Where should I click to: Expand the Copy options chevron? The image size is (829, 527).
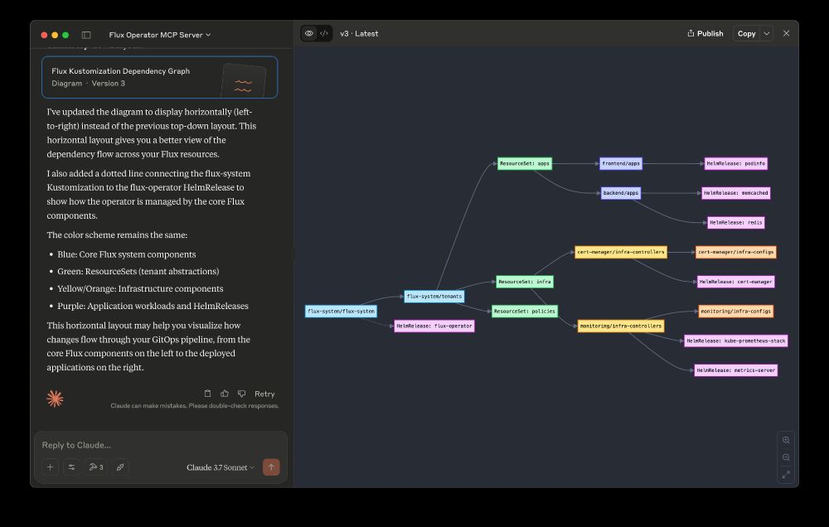[x=767, y=33]
